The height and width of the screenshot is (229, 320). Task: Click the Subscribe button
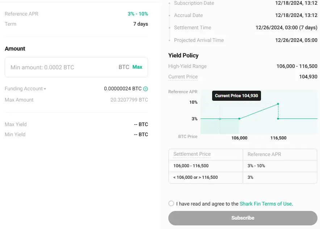tap(243, 218)
